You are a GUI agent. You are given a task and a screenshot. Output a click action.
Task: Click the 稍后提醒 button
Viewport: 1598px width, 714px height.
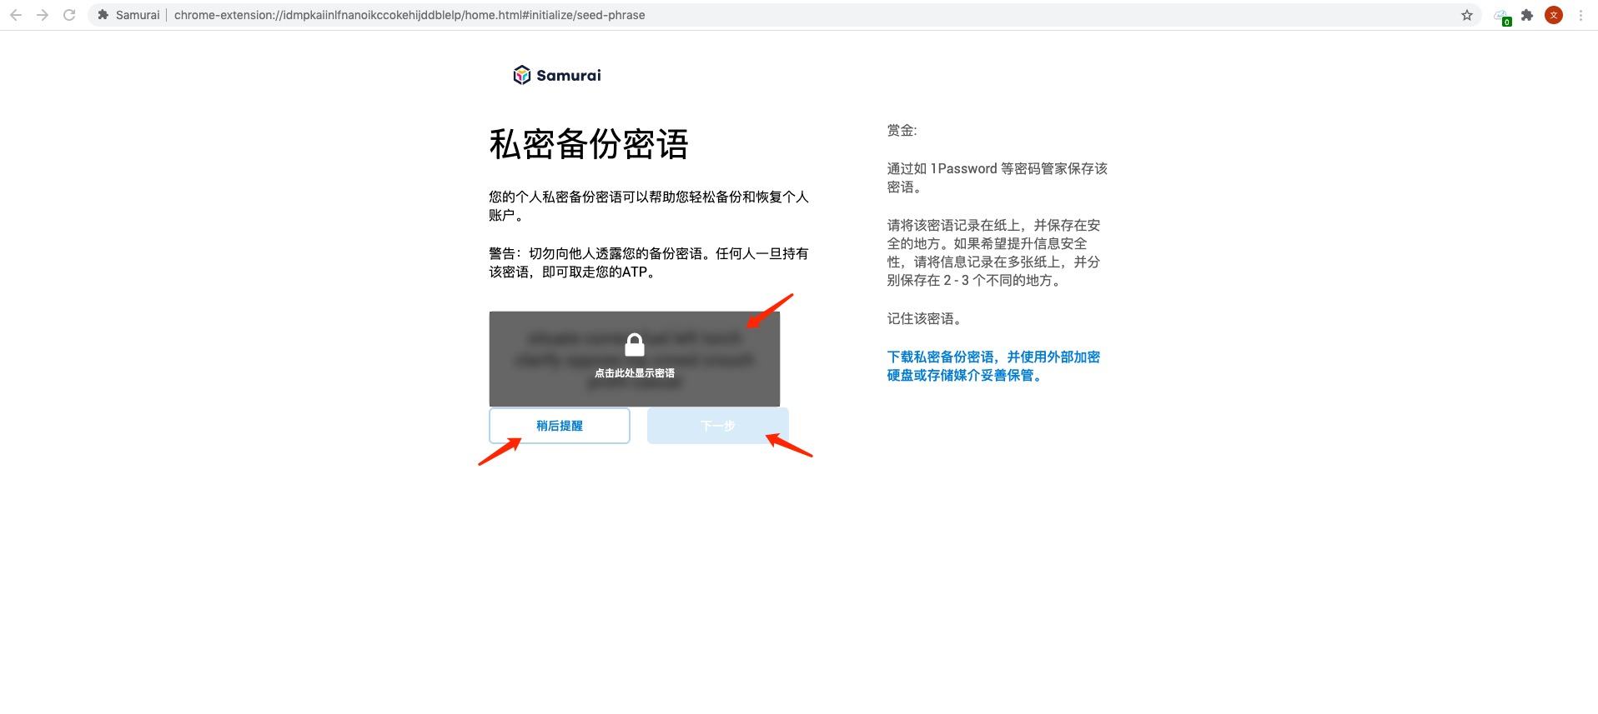560,426
